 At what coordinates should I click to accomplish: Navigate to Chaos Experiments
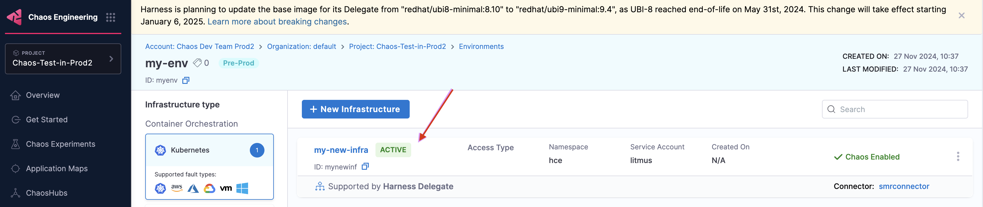[61, 144]
